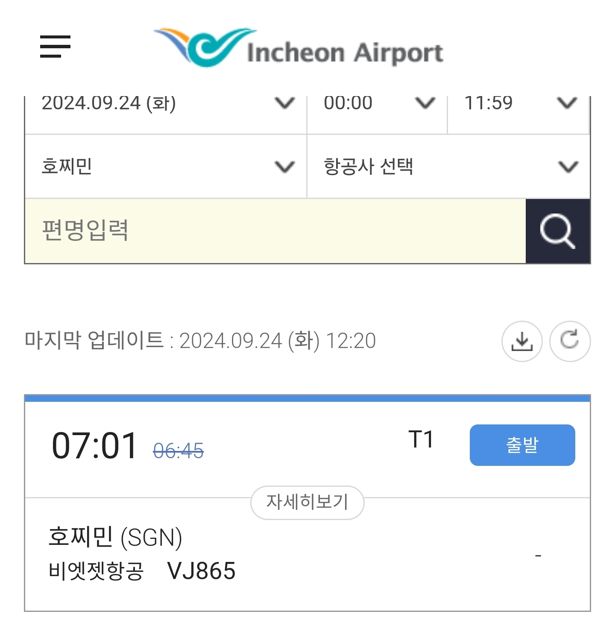Click the T1 terminal label
615x623 pixels.
tap(421, 439)
